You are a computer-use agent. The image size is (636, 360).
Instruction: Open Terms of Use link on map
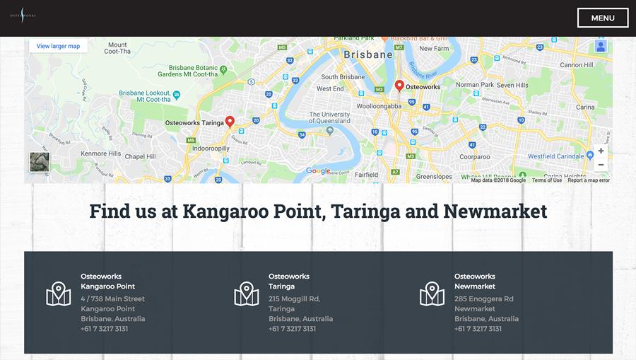pyautogui.click(x=547, y=180)
